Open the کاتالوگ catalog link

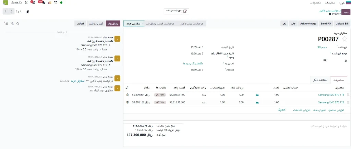pyautogui.click(x=281, y=110)
